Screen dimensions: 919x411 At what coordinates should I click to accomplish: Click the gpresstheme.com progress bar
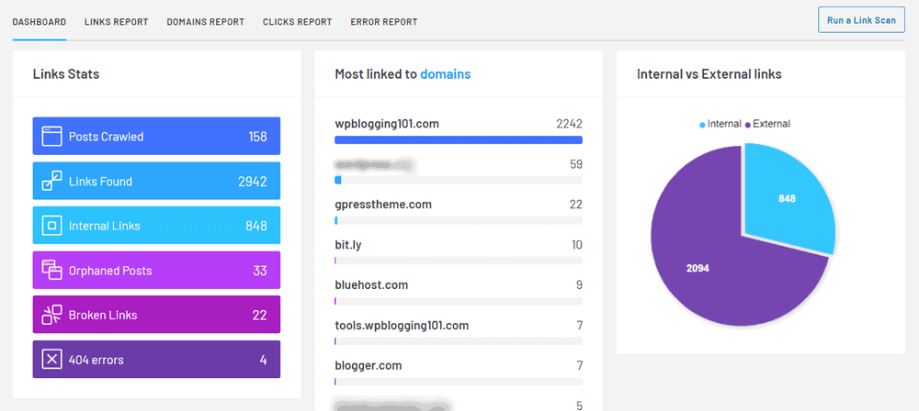pyautogui.click(x=459, y=221)
